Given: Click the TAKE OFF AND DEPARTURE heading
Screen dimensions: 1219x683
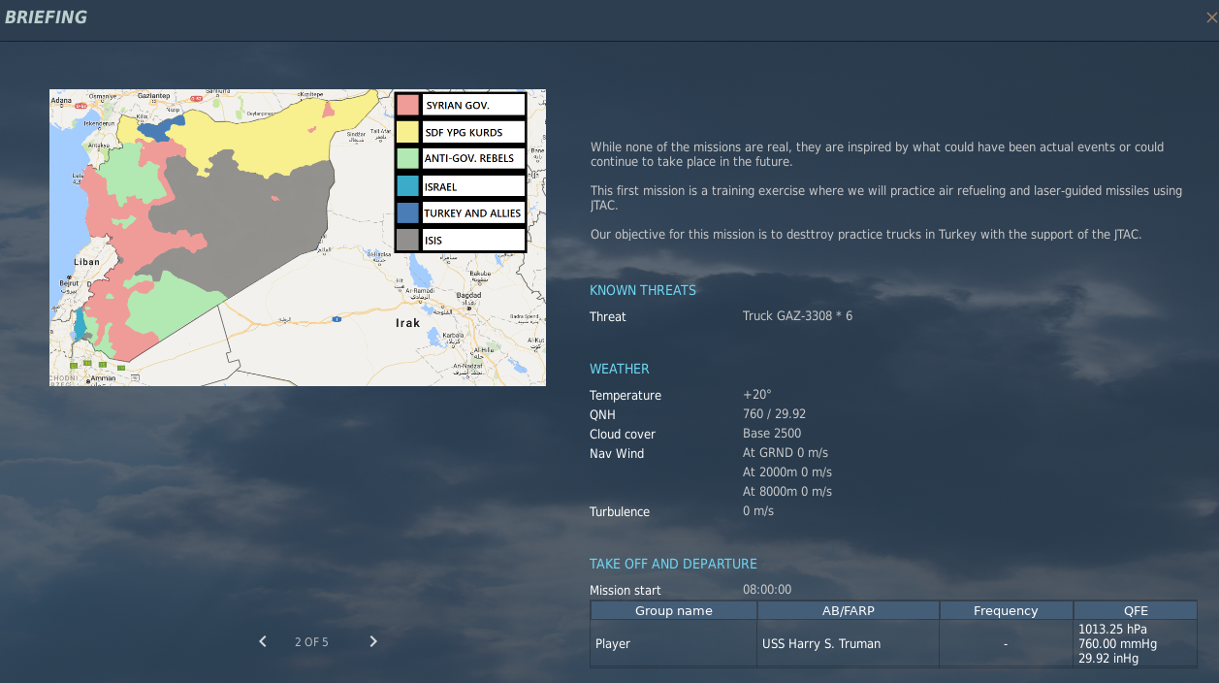Looking at the screenshot, I should pyautogui.click(x=673, y=564).
